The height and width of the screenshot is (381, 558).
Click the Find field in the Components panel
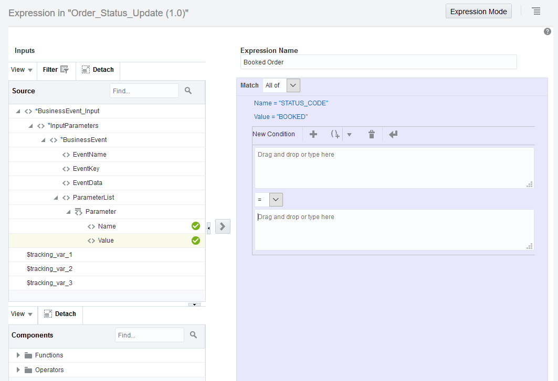[x=149, y=335]
